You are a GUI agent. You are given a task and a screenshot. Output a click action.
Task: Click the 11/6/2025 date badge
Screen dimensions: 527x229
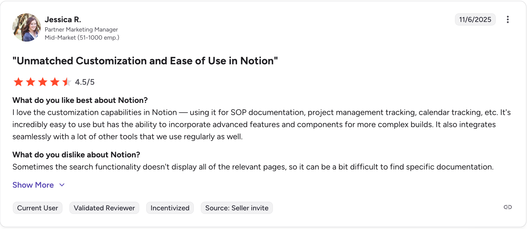pos(475,19)
